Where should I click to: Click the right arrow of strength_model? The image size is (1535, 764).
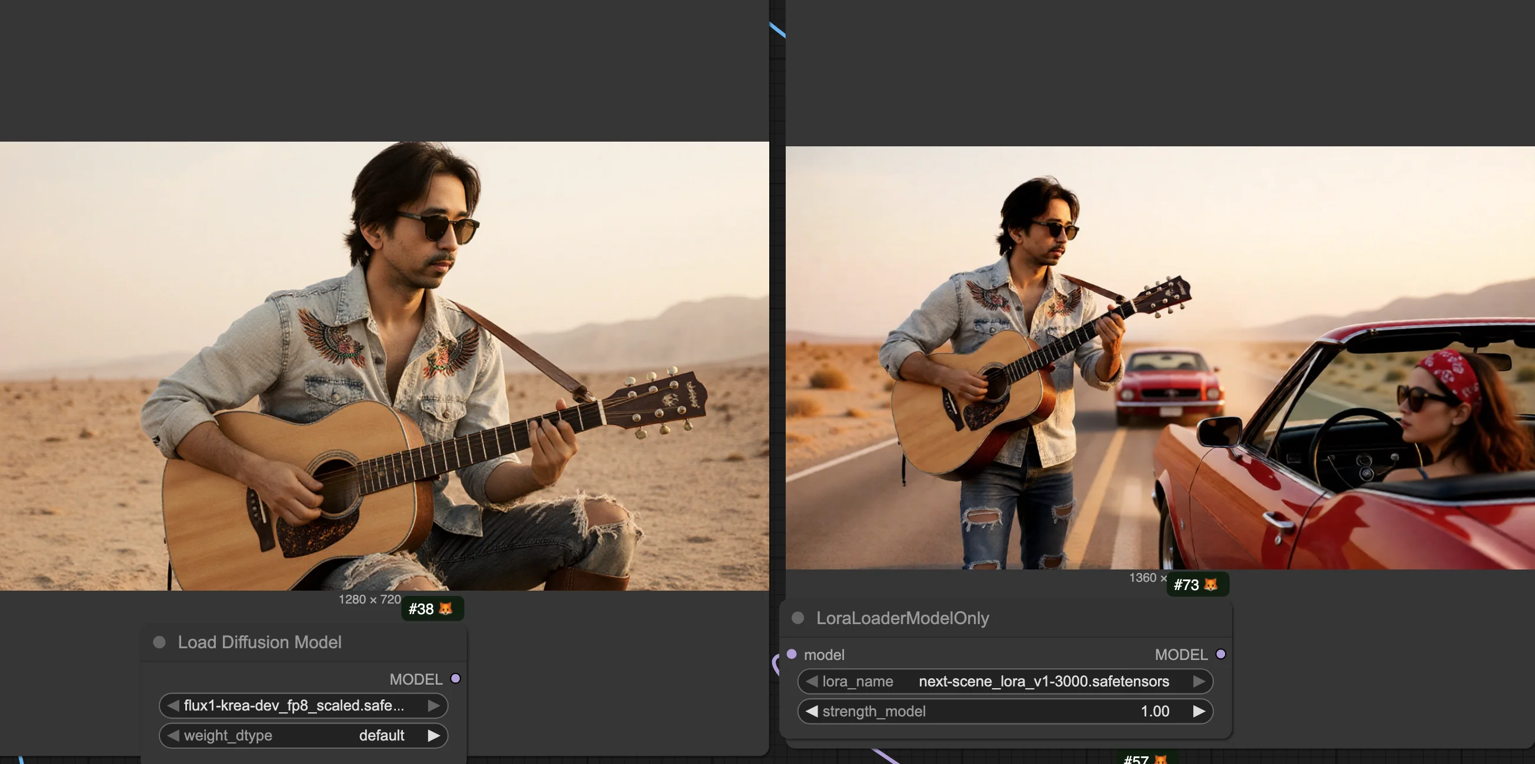(x=1200, y=711)
